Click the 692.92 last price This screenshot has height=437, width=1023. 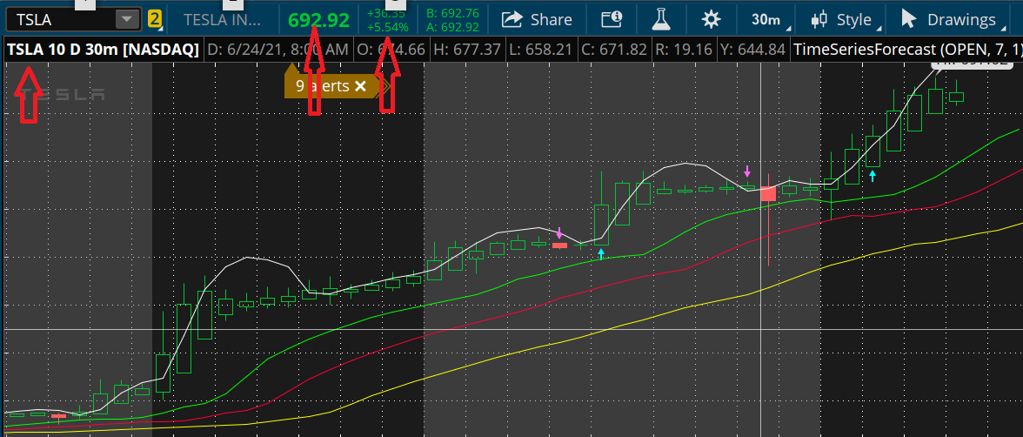319,19
